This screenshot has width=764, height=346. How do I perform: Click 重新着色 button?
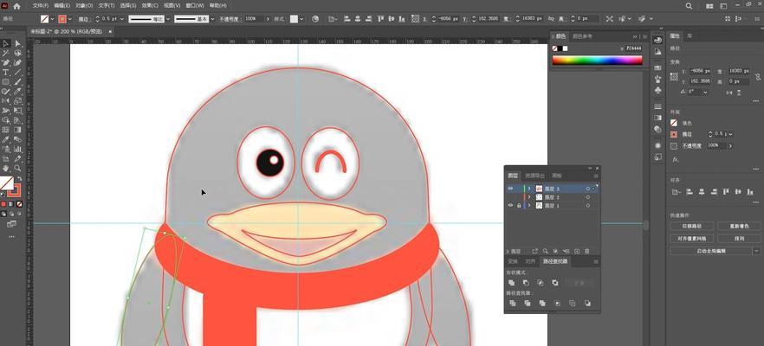pyautogui.click(x=738, y=227)
